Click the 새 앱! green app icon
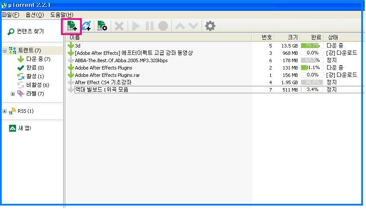Viewport: 366px width, 209px height. (13, 128)
